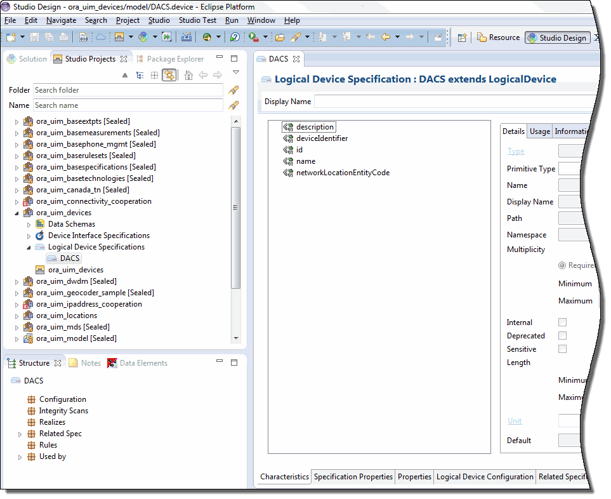This screenshot has height=499, width=611.
Task: Click the scrollbar down arrow in Studio Projects
Action: 236,338
